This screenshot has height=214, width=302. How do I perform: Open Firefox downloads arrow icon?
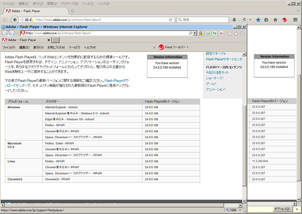point(234,20)
